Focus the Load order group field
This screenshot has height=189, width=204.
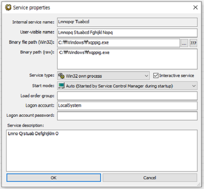pyautogui.click(x=127, y=96)
